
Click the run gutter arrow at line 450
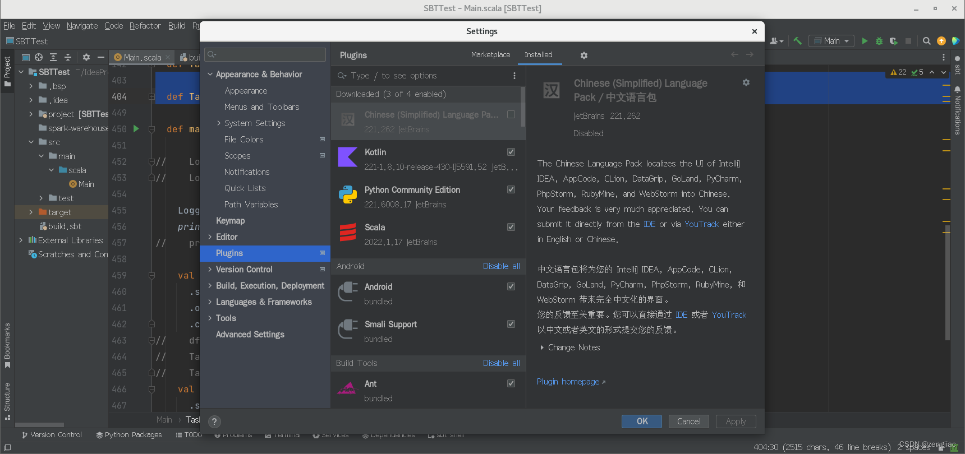pos(136,128)
